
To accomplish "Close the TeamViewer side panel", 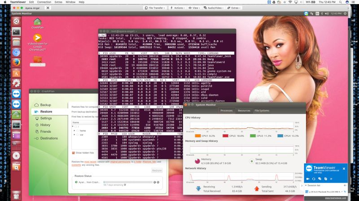I will click(x=344, y=169).
